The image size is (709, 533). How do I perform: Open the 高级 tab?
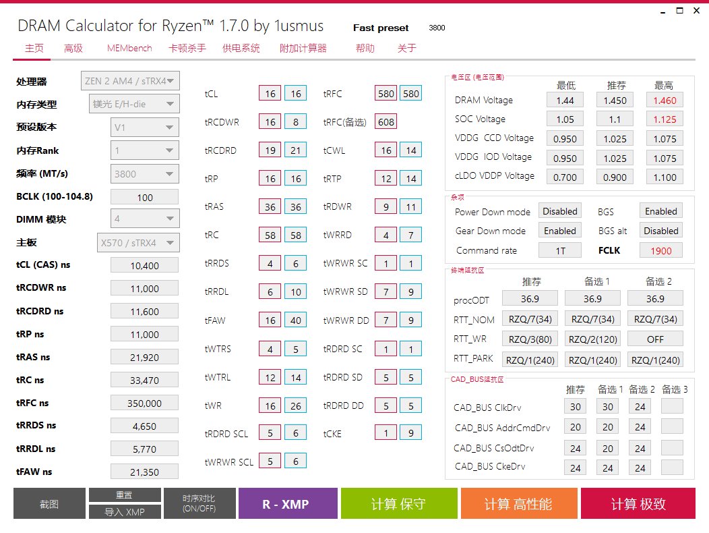(73, 49)
